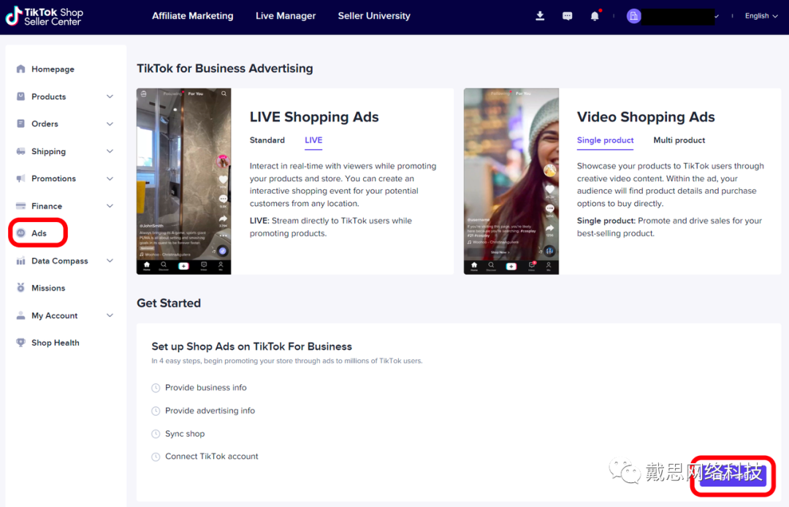The image size is (789, 507).
Task: Go to Homepage in sidebar
Action: [53, 69]
